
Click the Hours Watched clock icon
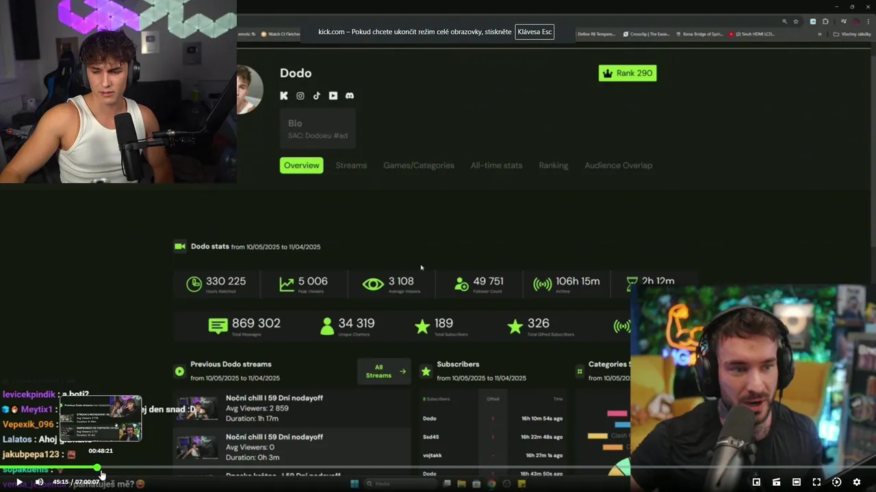(194, 284)
